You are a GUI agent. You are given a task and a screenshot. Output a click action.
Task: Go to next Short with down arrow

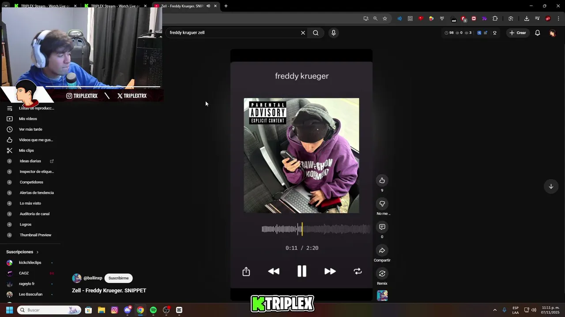click(551, 186)
